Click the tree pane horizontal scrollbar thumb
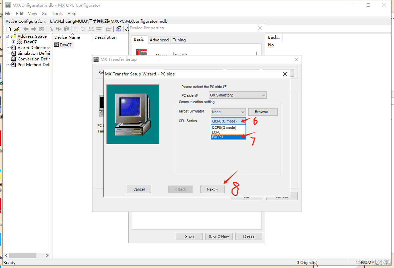This screenshot has height=268, width=394. coord(23,255)
